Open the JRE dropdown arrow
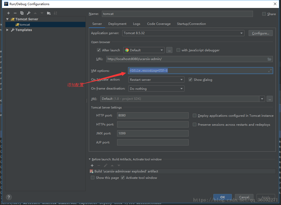The image size is (281, 205). coord(262,99)
